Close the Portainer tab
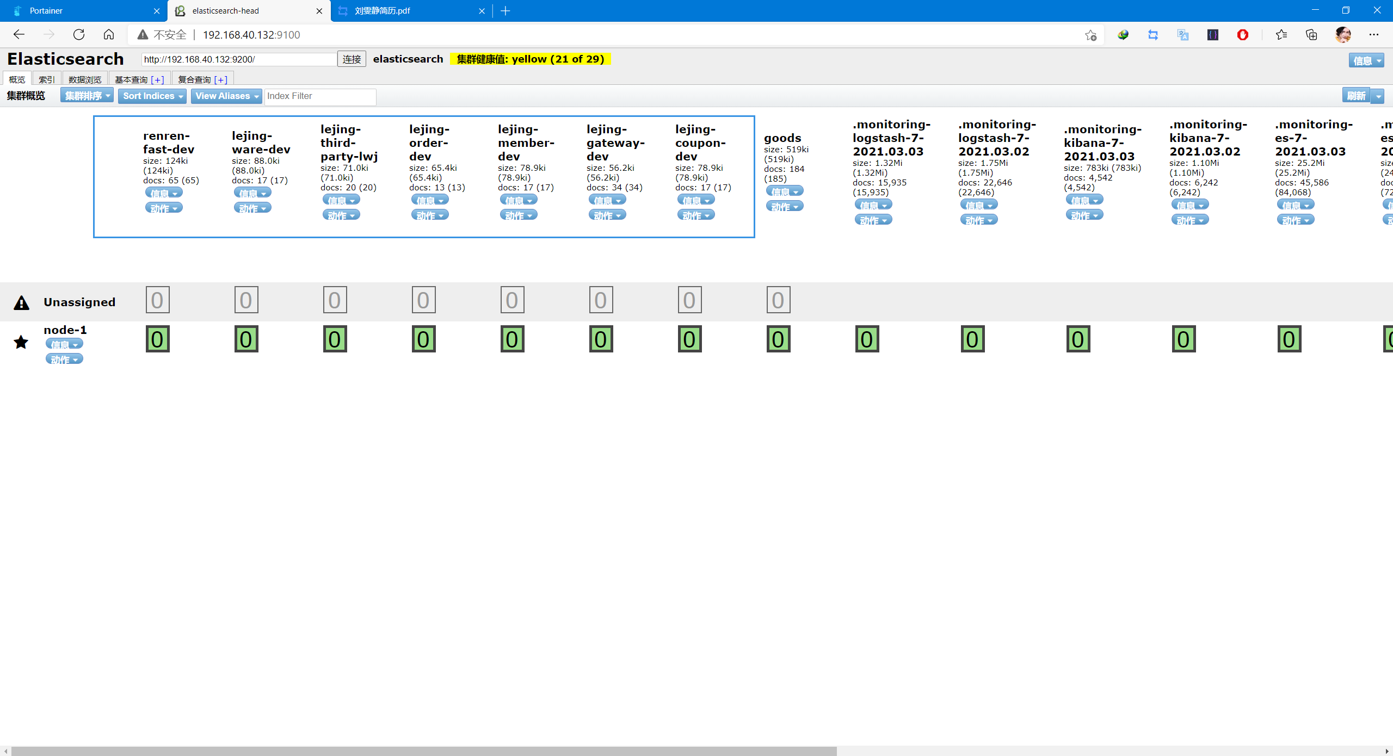Viewport: 1393px width, 756px height. click(157, 11)
